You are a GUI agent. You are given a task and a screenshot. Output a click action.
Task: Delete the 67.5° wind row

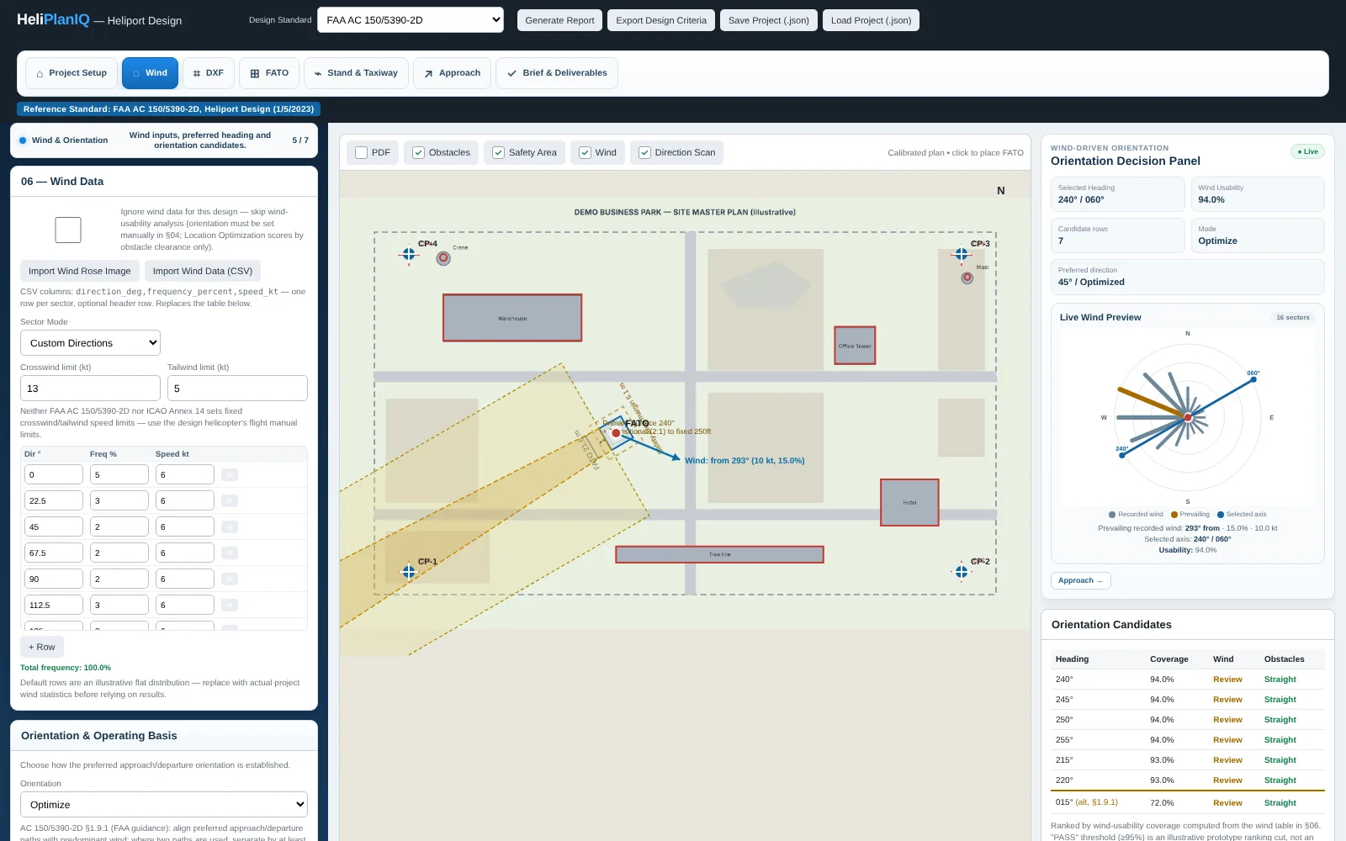click(230, 553)
